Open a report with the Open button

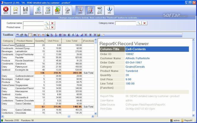(x=15, y=10)
